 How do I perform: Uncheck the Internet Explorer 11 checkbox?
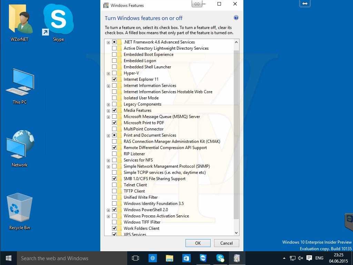[114, 79]
